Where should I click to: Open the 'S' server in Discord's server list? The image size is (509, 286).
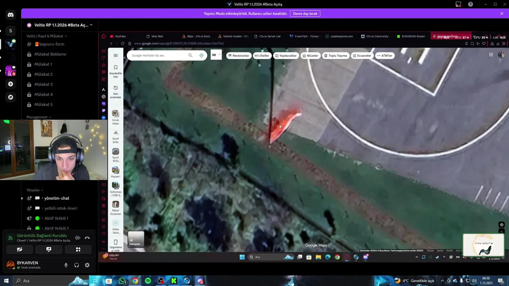10,31
